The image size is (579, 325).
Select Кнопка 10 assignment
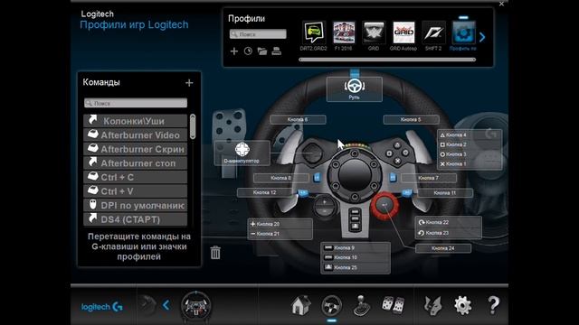(x=356, y=257)
